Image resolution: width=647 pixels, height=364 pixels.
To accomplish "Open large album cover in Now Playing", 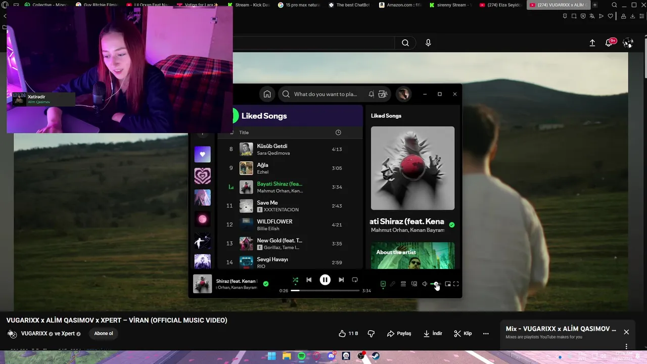I will click(412, 168).
